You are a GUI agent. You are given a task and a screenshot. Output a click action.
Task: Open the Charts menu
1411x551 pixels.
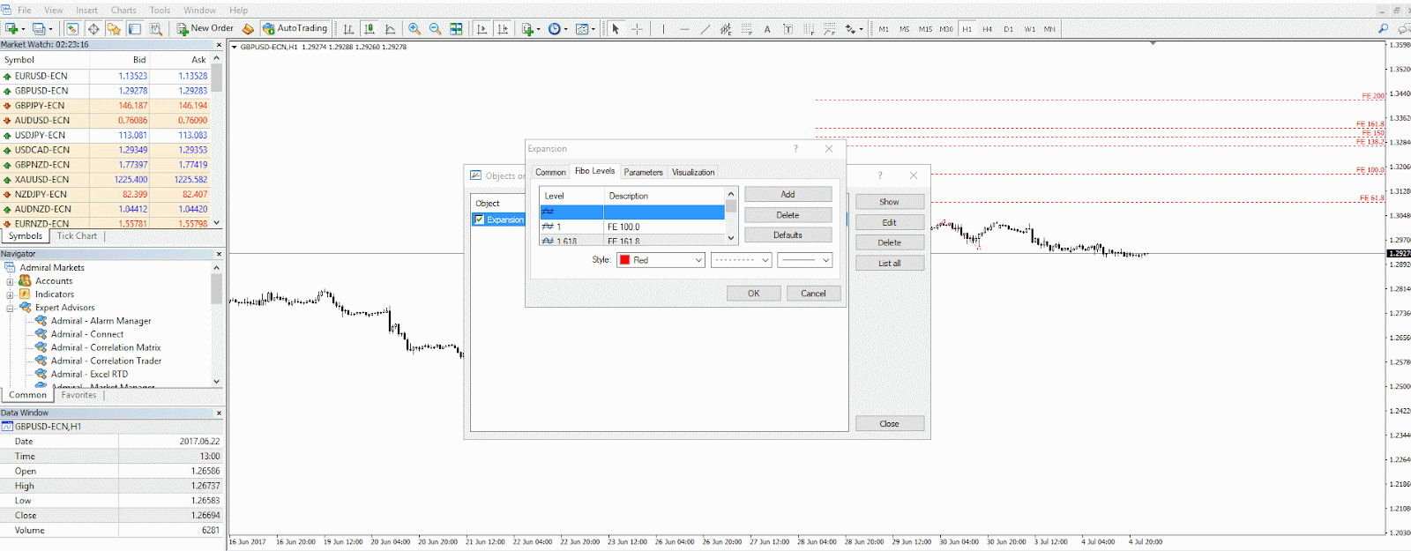[123, 10]
